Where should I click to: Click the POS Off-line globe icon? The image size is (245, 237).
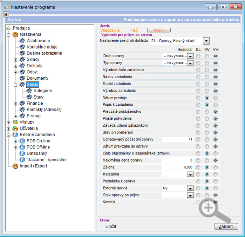click(22, 147)
